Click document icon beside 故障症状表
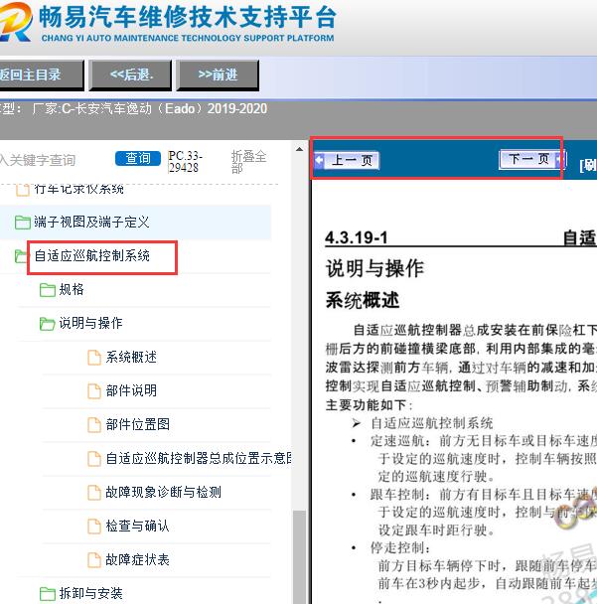The image size is (597, 604). pyautogui.click(x=94, y=560)
